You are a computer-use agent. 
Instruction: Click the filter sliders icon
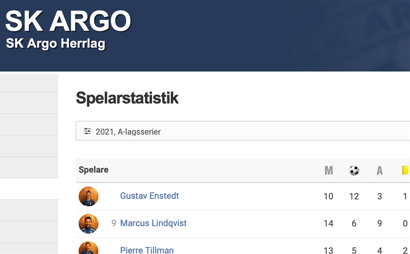tap(87, 131)
